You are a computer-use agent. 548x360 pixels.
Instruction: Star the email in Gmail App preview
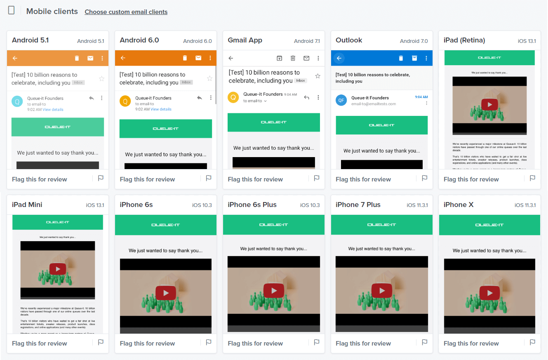(x=318, y=76)
